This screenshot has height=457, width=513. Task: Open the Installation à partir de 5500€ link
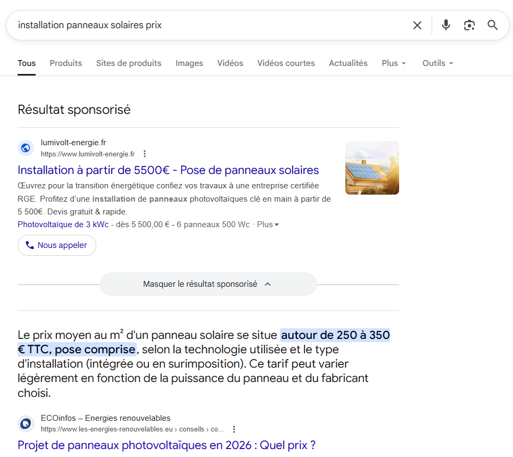click(168, 170)
